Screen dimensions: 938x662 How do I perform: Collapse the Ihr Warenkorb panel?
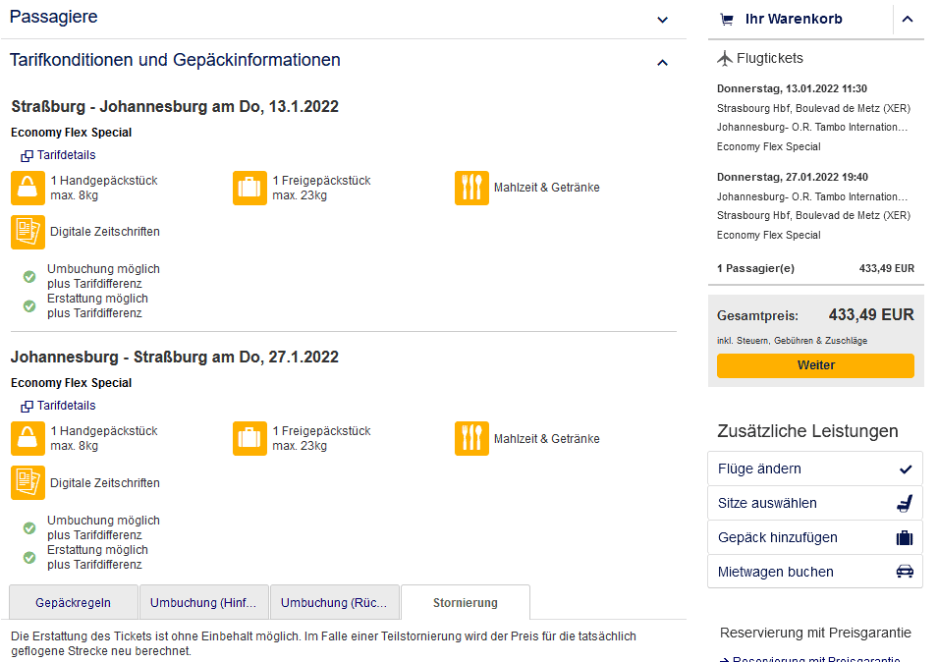908,20
